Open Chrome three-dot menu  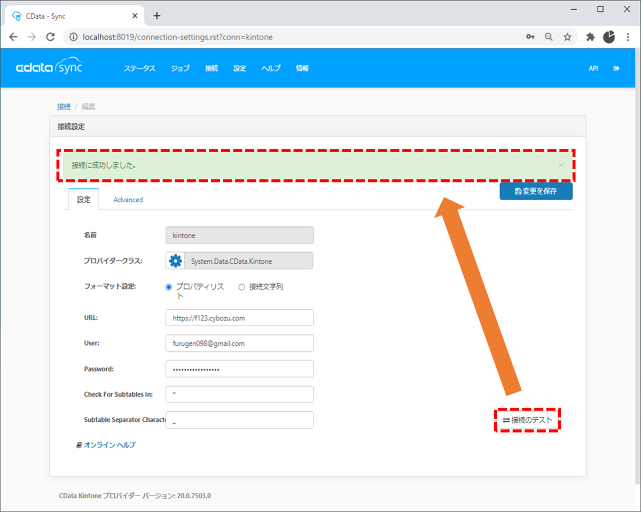[628, 37]
